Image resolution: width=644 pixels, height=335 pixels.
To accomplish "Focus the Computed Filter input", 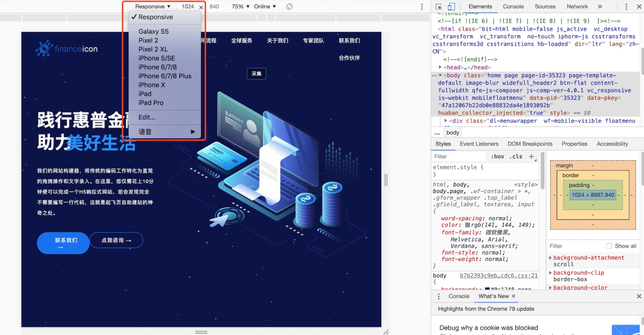I will pos(576,246).
